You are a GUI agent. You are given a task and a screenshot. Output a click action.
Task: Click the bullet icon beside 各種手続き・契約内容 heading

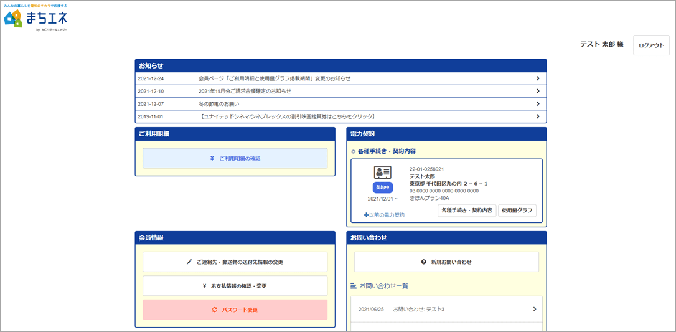click(354, 151)
